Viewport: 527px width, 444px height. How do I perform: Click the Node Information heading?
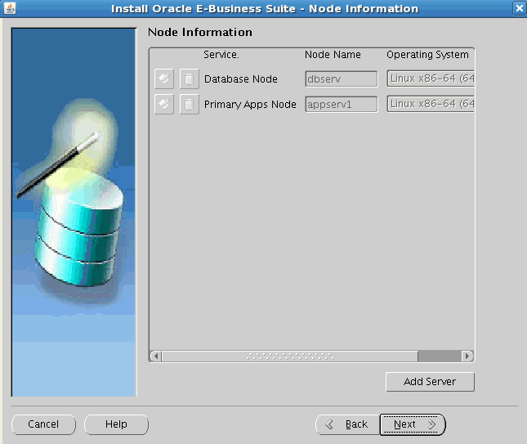coord(200,32)
